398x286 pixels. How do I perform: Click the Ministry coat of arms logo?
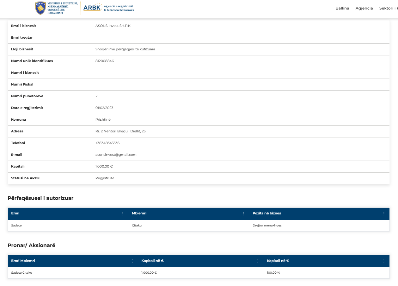coord(40,8)
